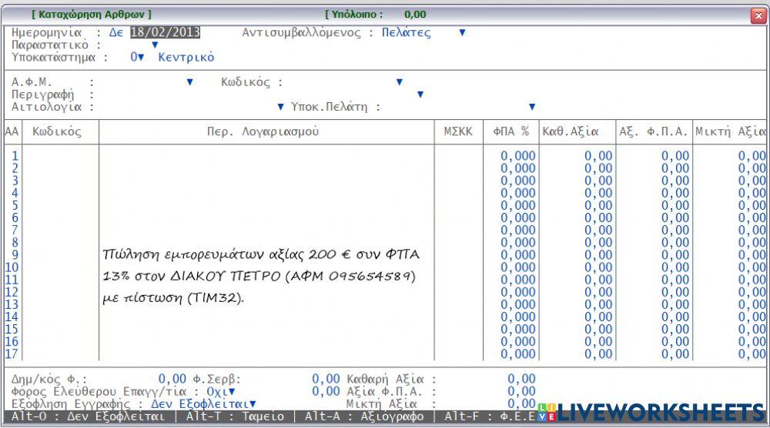Select row 1 Κωδικός cell
This screenshot has height=428, width=770.
61,156
